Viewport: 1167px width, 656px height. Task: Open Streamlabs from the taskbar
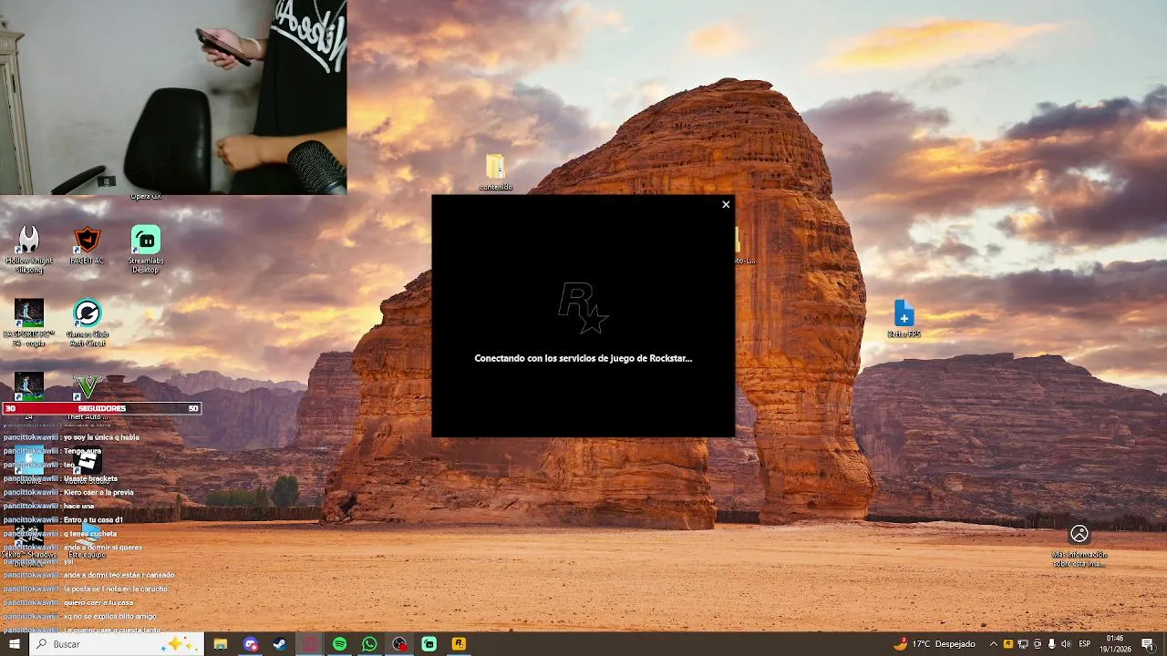tap(429, 644)
